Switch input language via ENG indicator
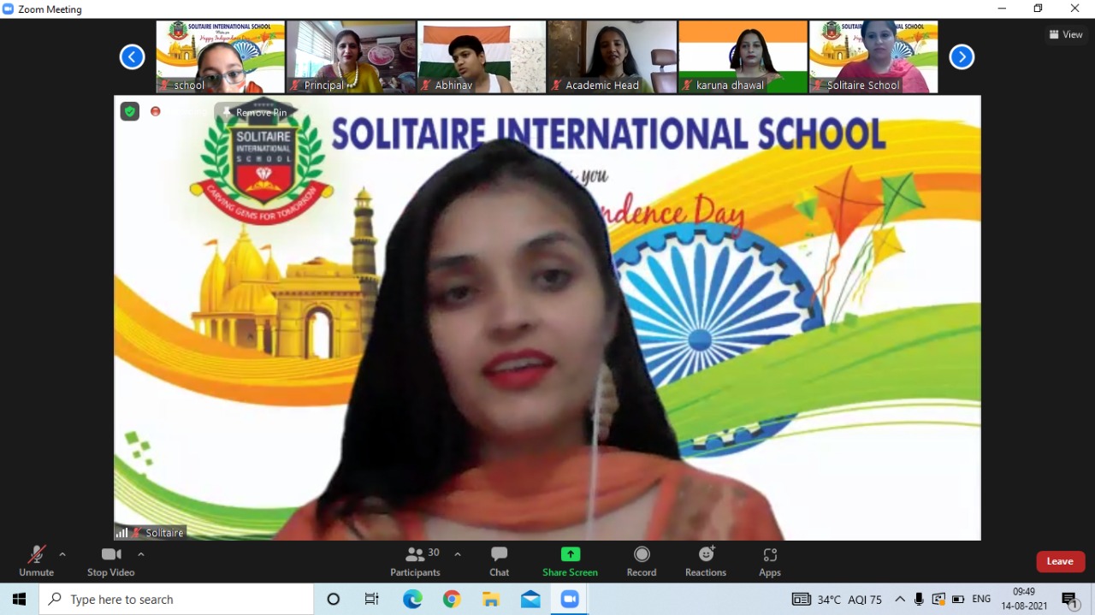Image resolution: width=1095 pixels, height=615 pixels. [x=981, y=600]
